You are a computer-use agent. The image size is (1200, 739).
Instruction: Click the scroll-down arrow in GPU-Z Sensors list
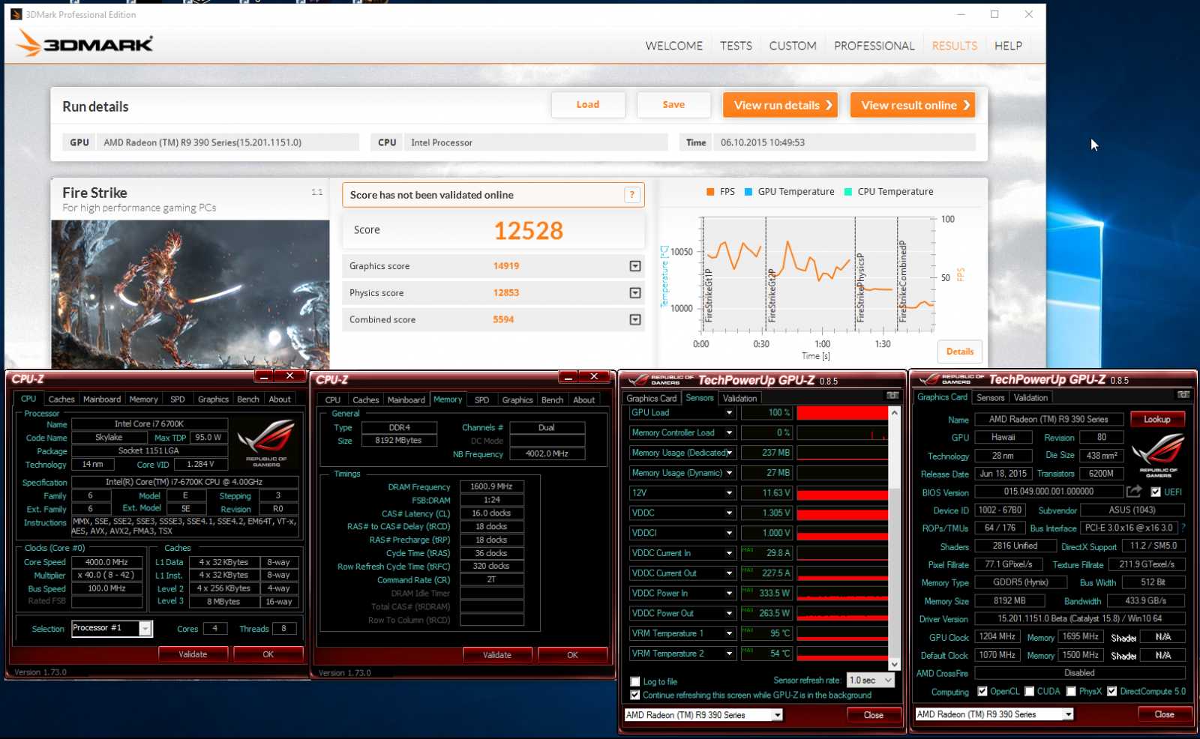(x=894, y=664)
